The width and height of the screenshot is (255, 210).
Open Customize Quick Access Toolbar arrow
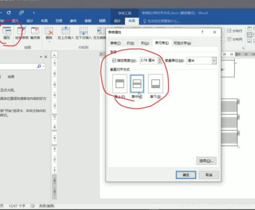click(33, 13)
